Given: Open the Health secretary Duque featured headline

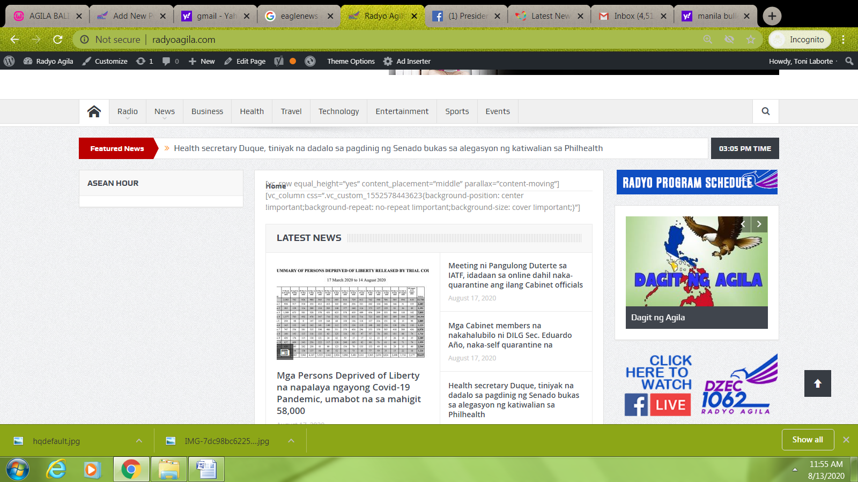Looking at the screenshot, I should pos(388,148).
